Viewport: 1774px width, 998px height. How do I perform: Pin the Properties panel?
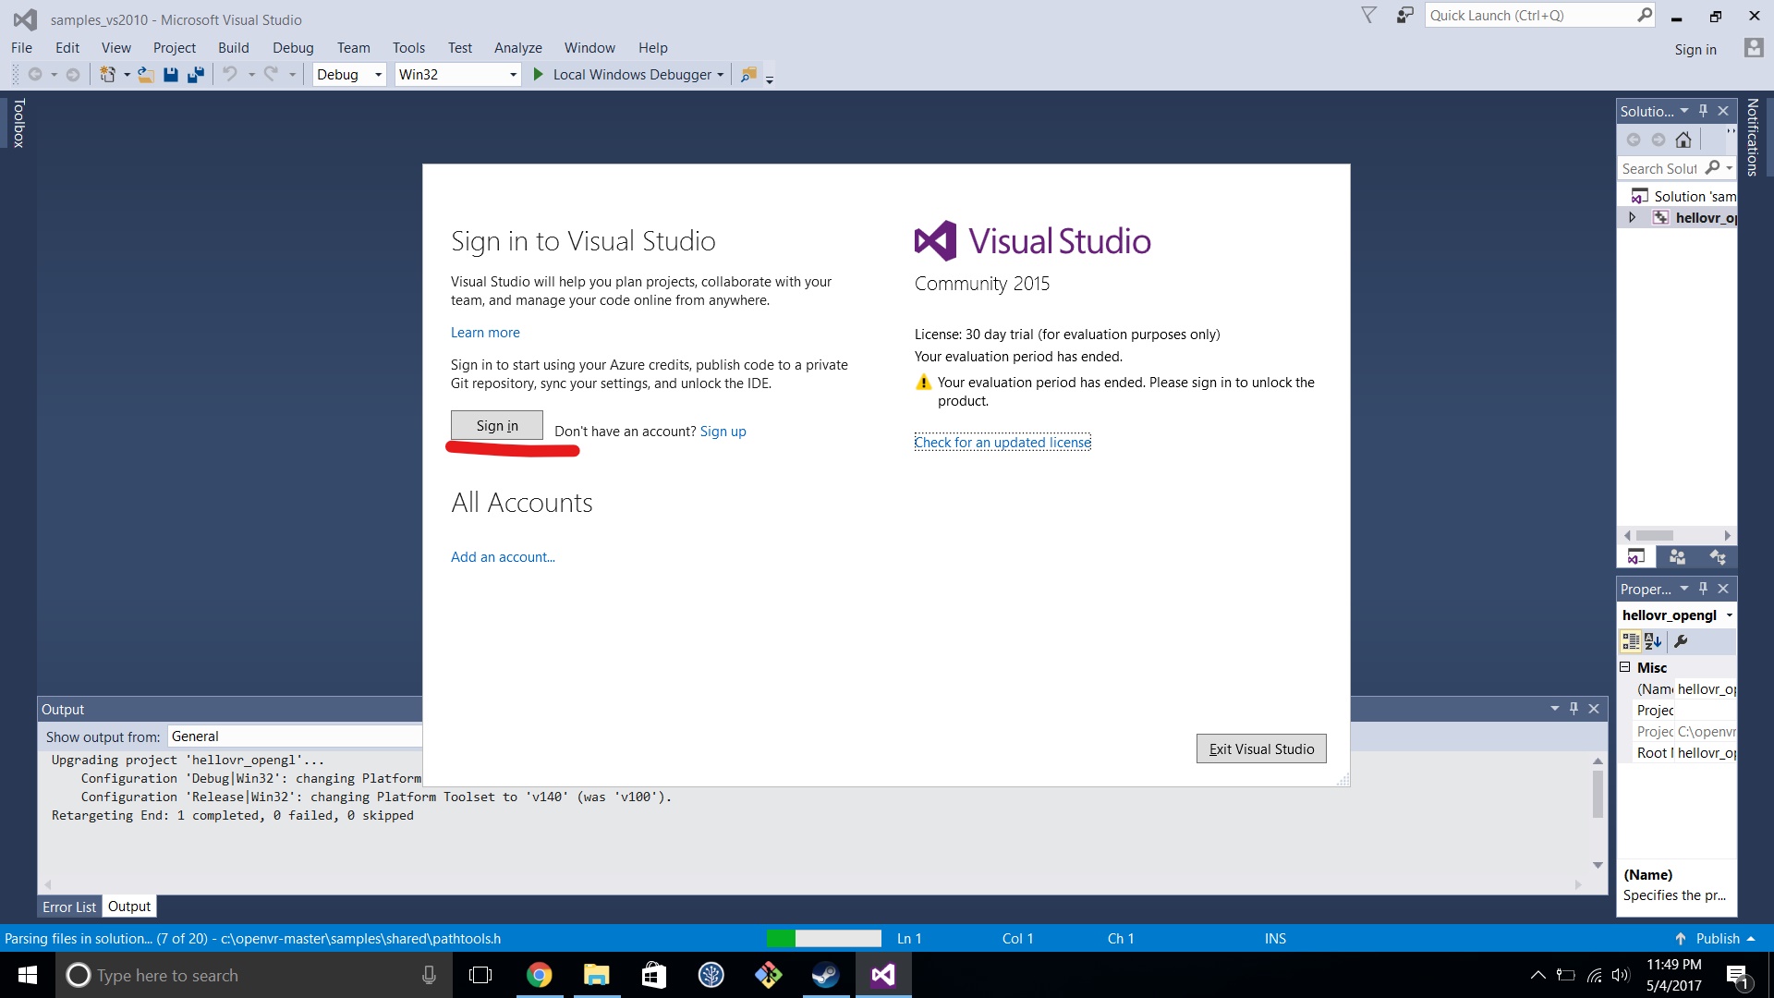1703,589
